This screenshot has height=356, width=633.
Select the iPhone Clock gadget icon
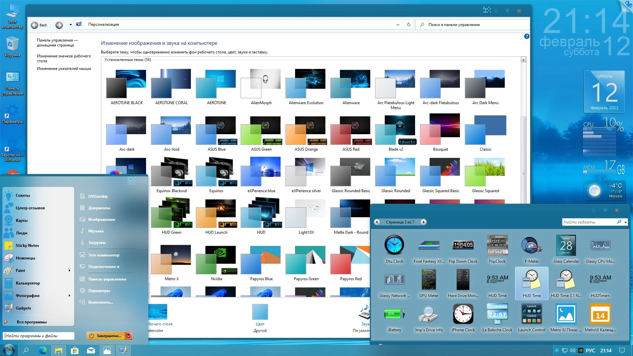tap(463, 314)
